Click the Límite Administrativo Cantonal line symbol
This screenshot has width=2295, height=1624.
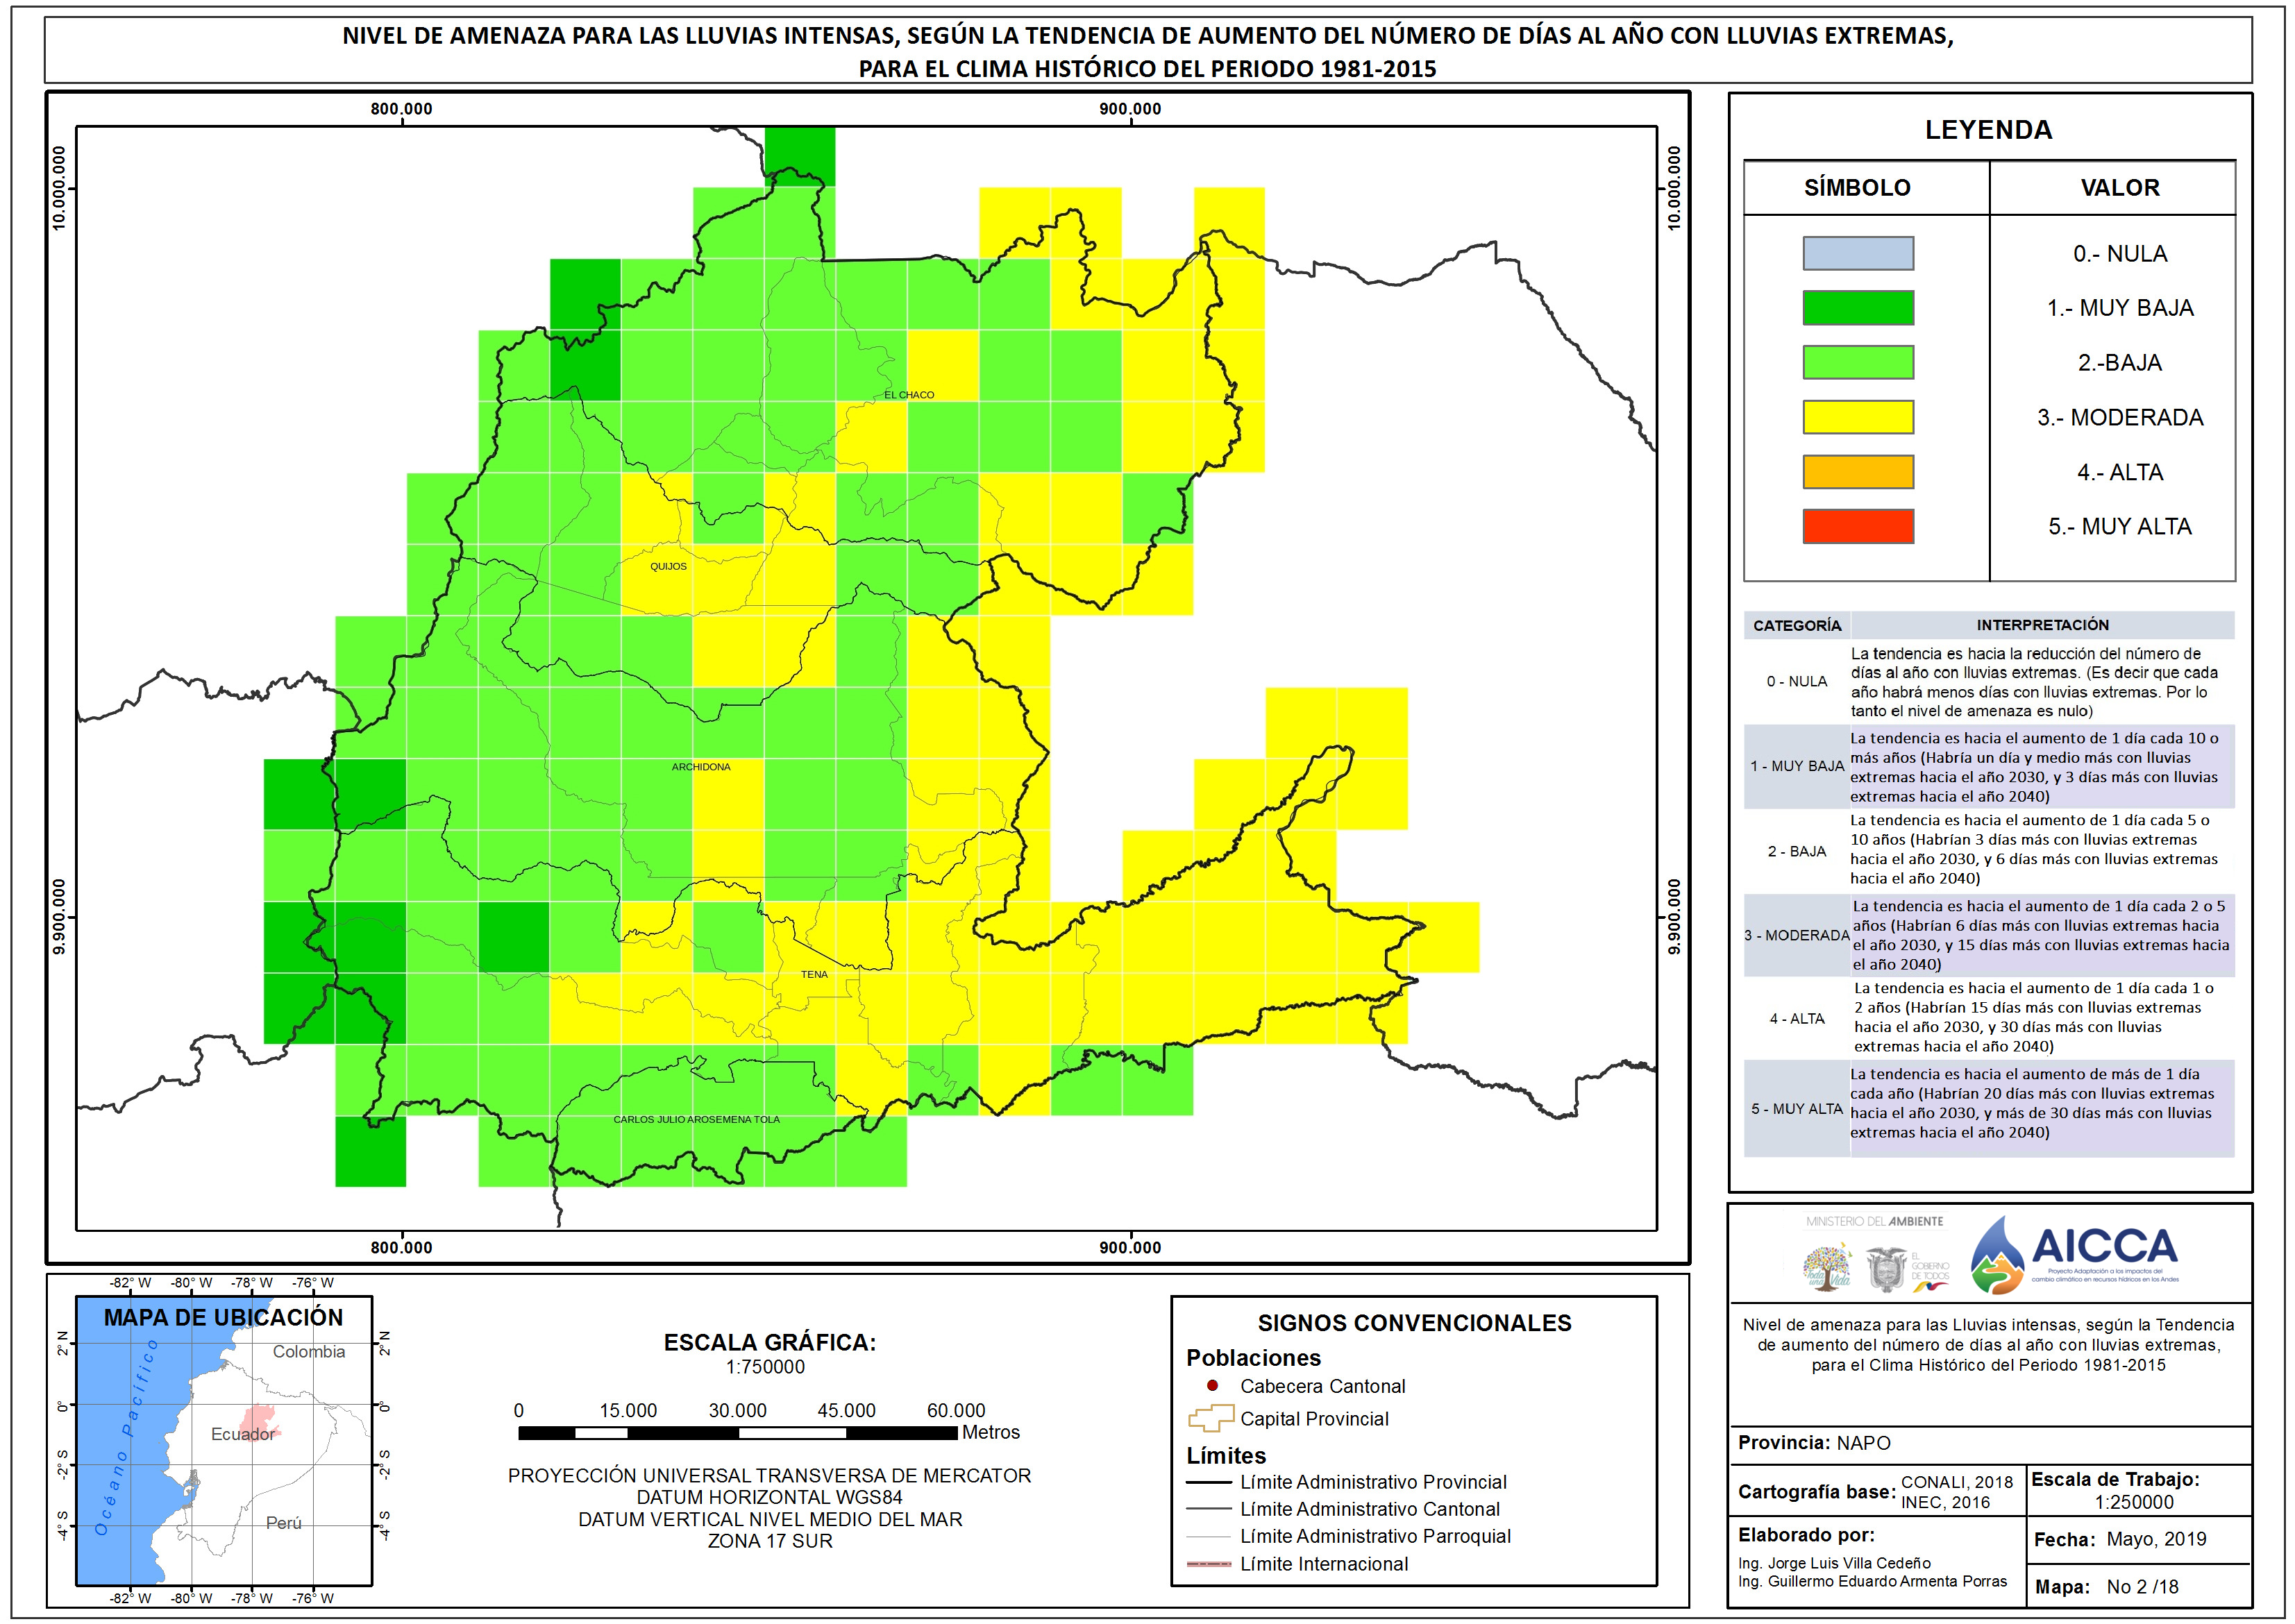click(1208, 1508)
